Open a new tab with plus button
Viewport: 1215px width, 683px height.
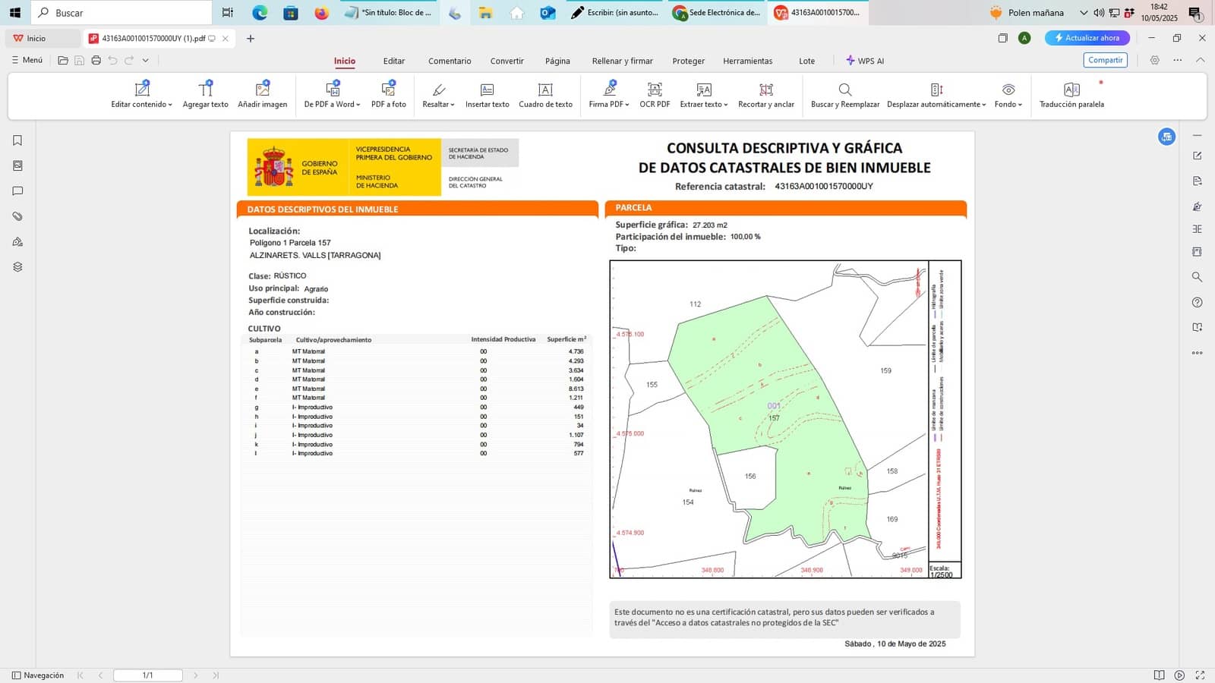(x=250, y=38)
